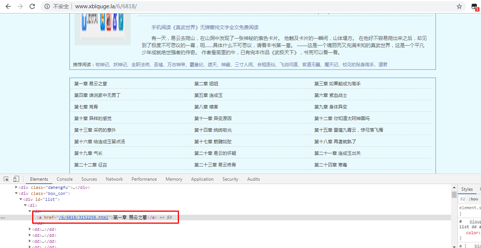Image resolution: width=481 pixels, height=248 pixels.
Task: Select the Elements tab
Action: click(x=39, y=179)
